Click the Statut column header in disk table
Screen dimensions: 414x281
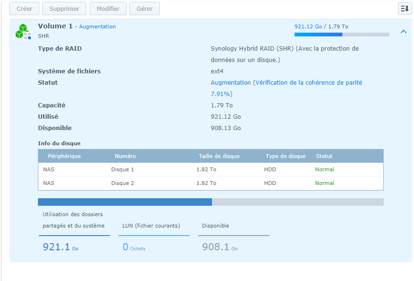pos(324,156)
